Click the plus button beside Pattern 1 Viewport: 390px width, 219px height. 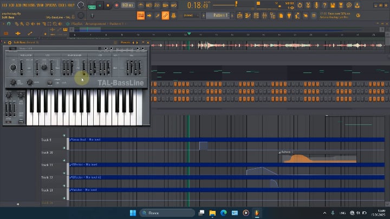point(232,15)
